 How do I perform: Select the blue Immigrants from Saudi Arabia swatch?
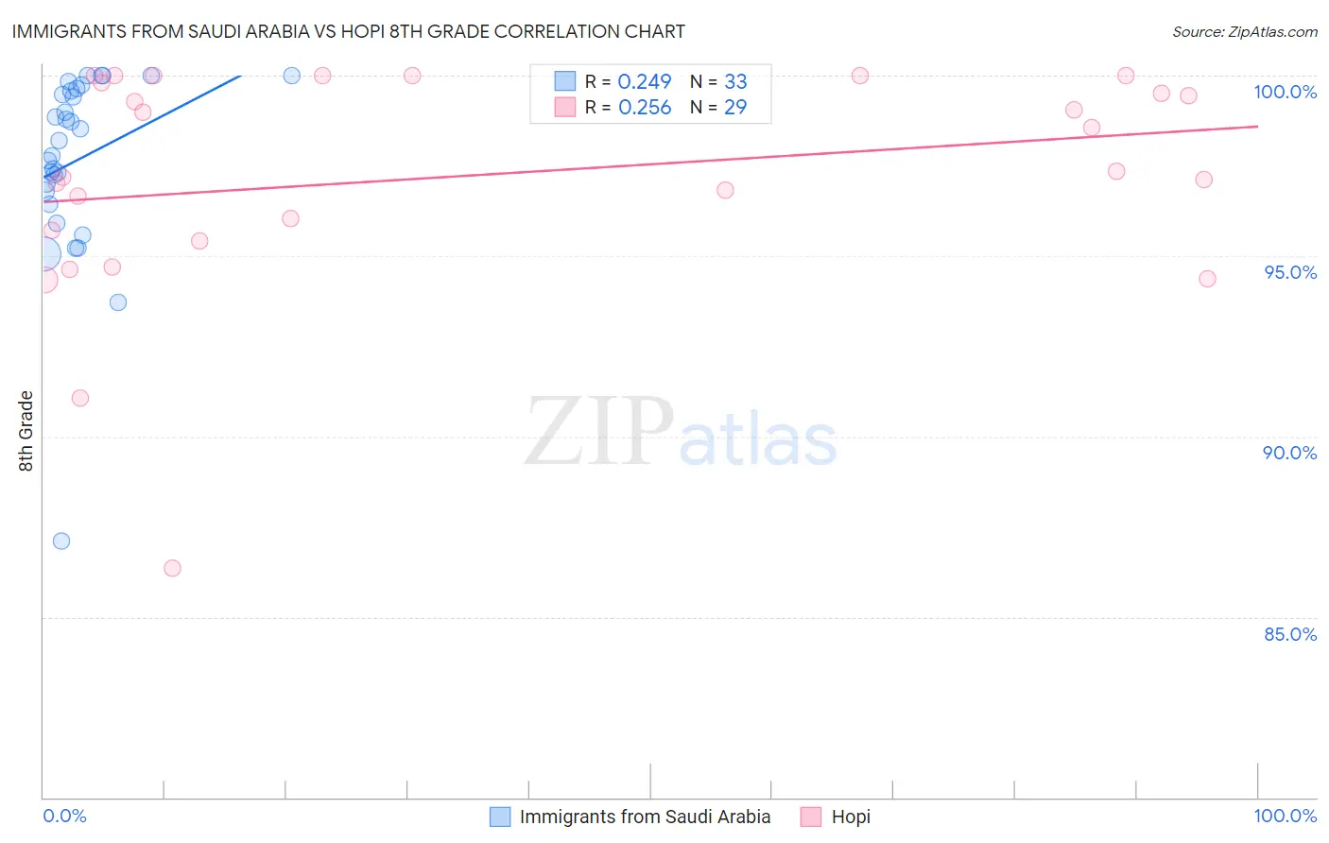(500, 817)
